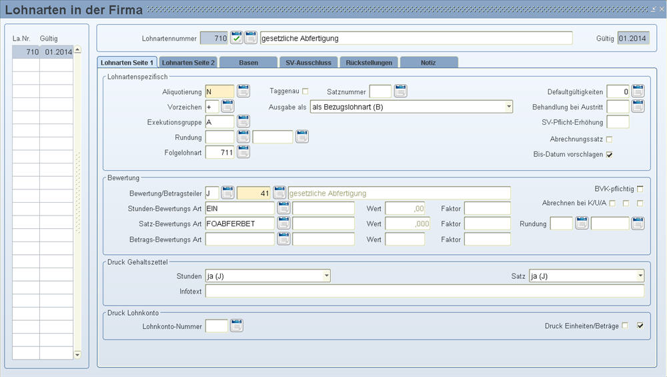Tick the BVK-pflichtig checkbox

(640, 189)
